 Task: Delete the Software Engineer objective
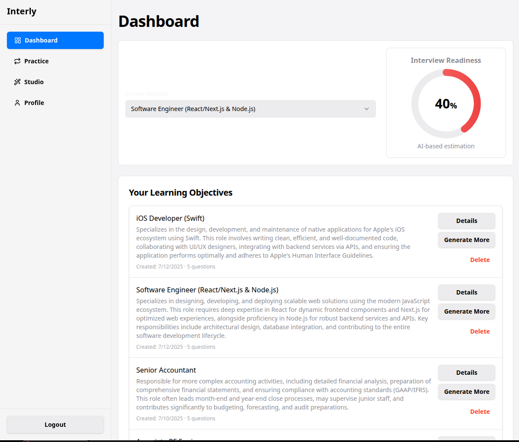click(x=480, y=331)
